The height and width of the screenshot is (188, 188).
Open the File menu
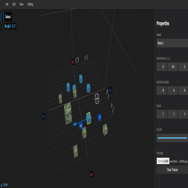7,4
